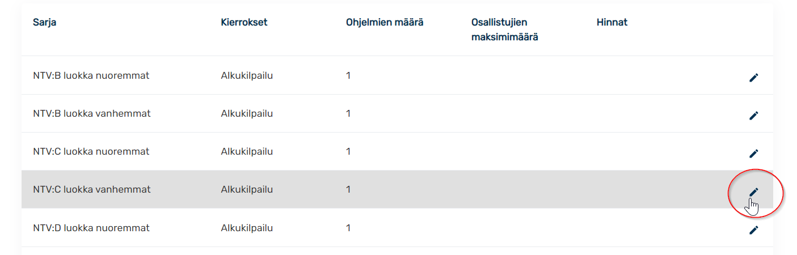The height and width of the screenshot is (255, 797).
Task: Edit the NTV:B luokka nuoremmat row
Action: point(753,78)
